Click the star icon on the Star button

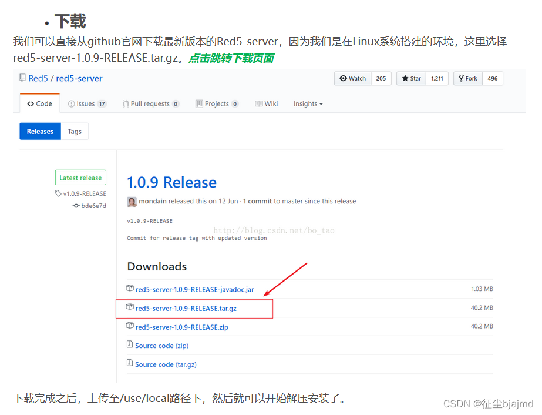(x=405, y=78)
